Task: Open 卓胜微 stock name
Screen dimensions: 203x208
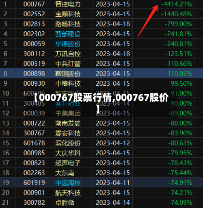Action: [65, 203]
